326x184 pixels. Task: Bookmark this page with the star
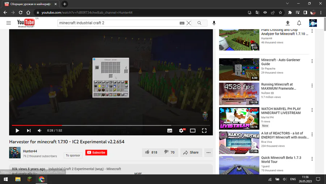tap(280, 12)
